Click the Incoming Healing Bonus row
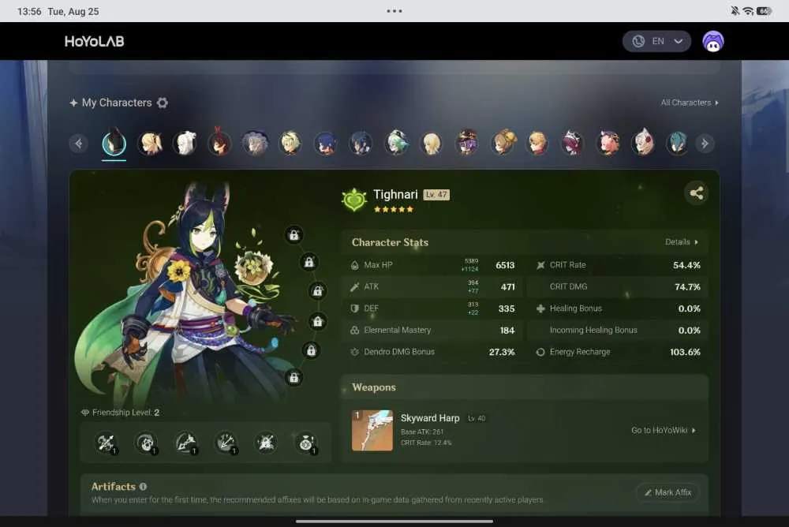This screenshot has width=789, height=527. [618, 331]
